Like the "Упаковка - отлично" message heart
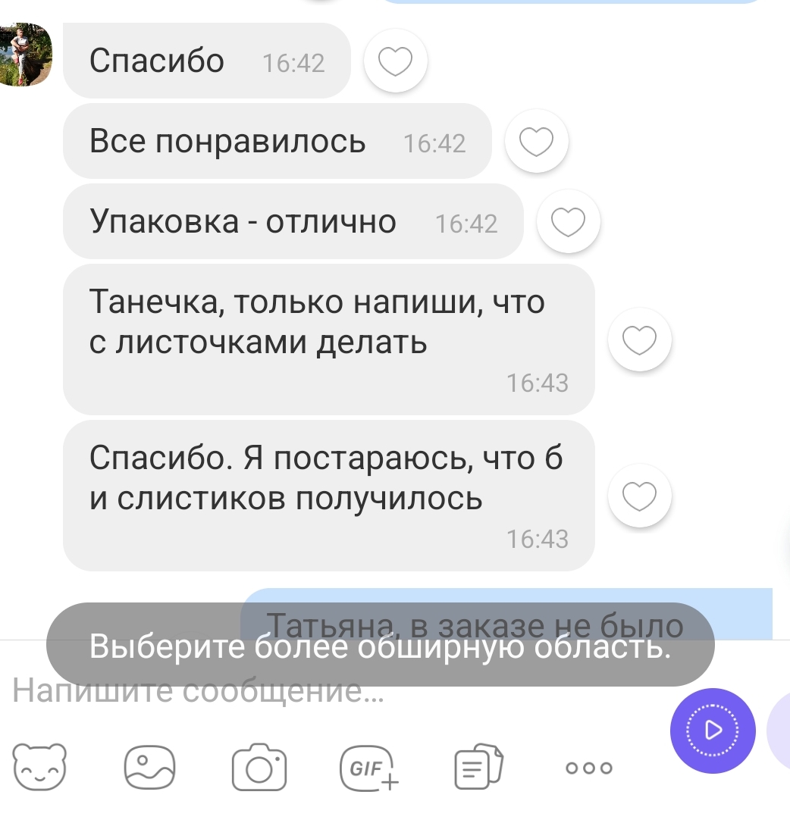The width and height of the screenshot is (790, 823). click(569, 221)
